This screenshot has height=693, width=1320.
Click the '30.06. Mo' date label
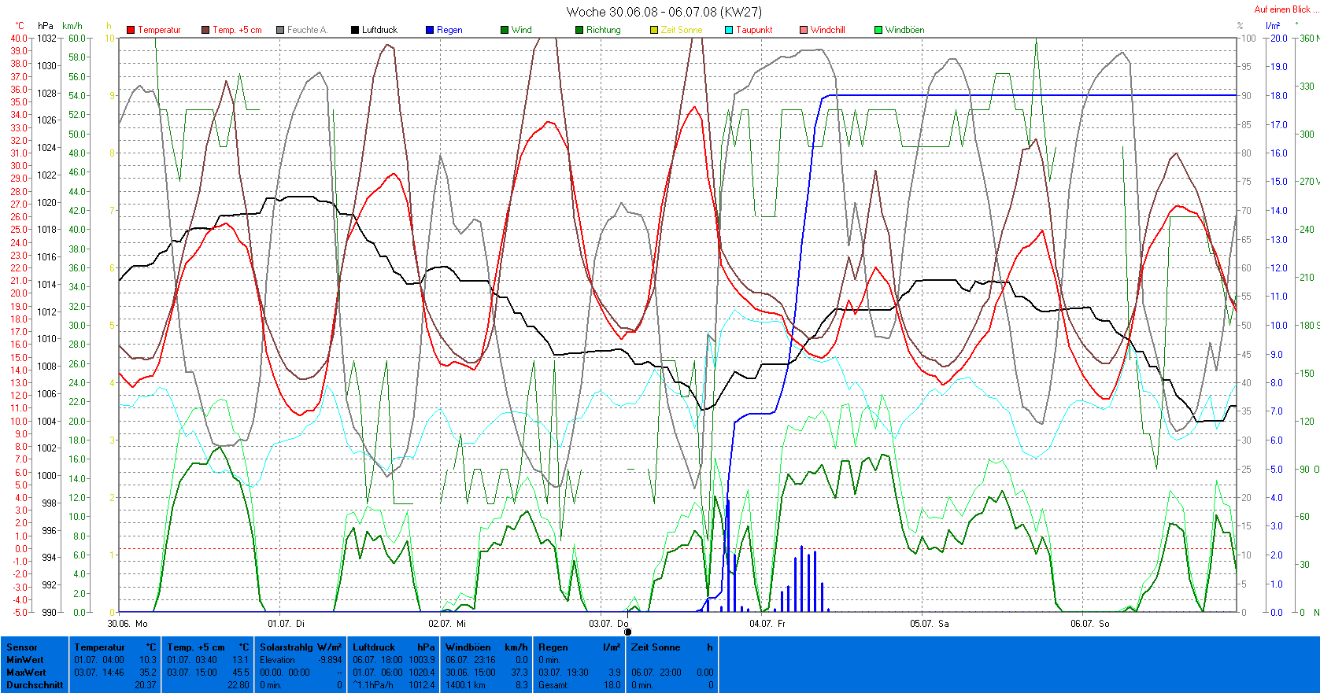click(x=128, y=623)
